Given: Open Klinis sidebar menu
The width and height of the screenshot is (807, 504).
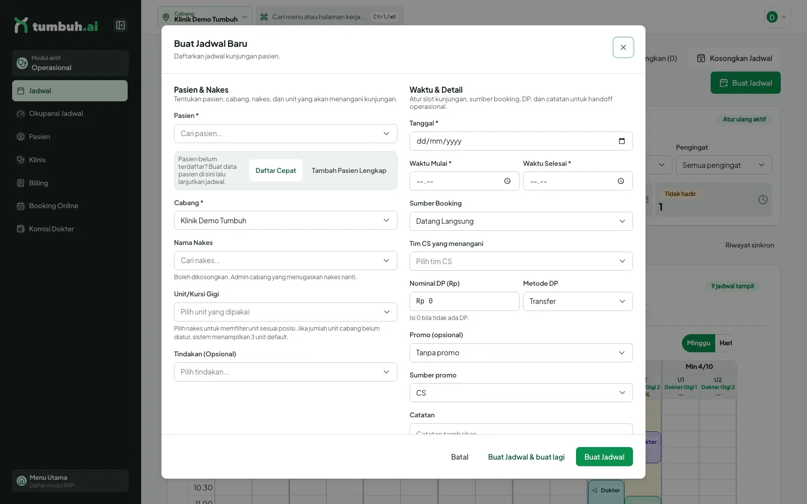Looking at the screenshot, I should click(x=70, y=160).
